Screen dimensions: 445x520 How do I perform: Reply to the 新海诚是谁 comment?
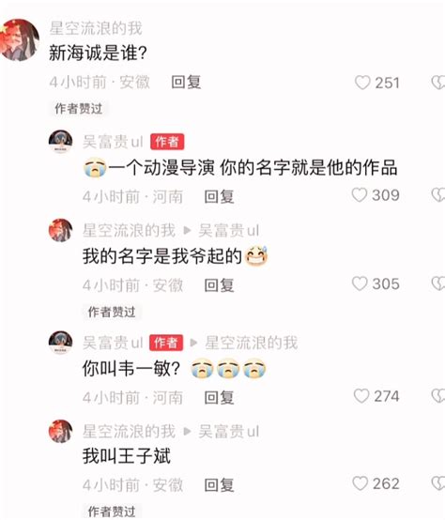tap(186, 83)
